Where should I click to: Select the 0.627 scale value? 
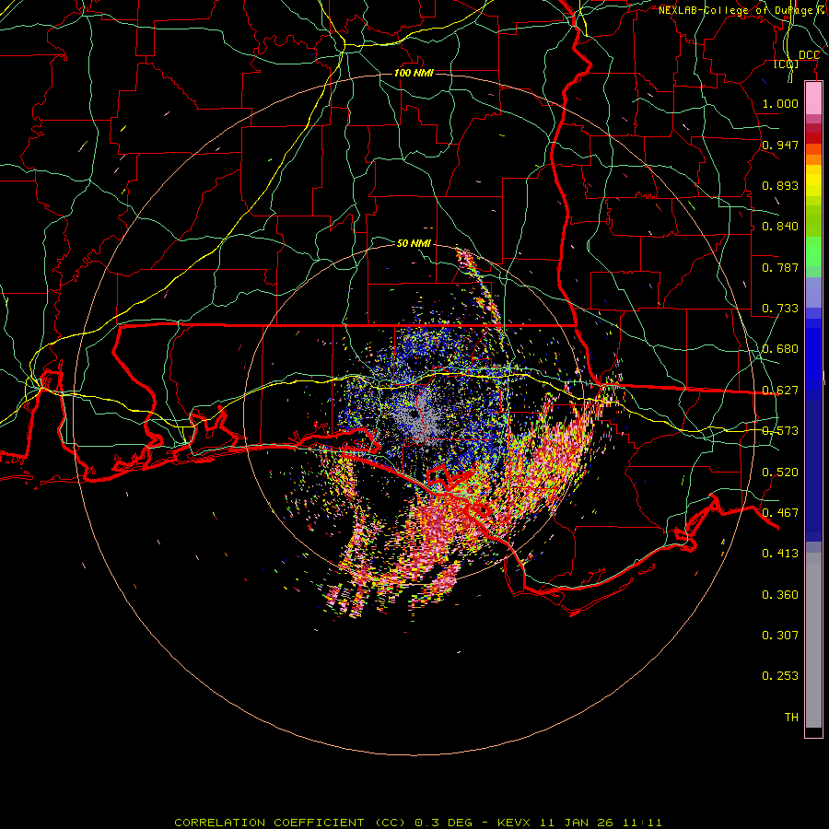coord(780,391)
